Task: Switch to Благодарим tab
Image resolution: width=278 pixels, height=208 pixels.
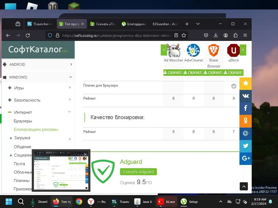Action: (x=134, y=24)
